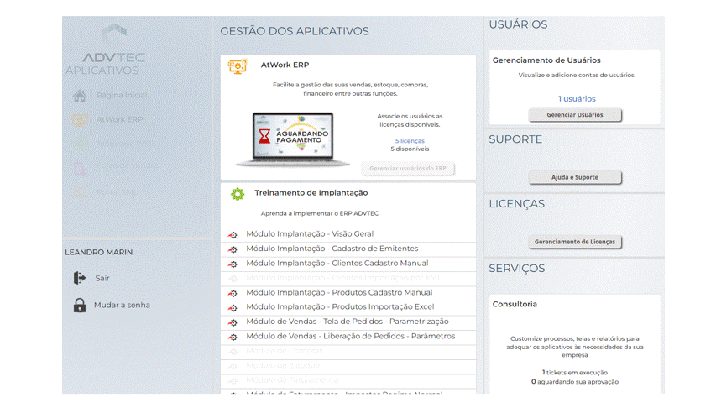The image size is (716, 403).
Task: Click the gear icon beside Cadastro de Emitentes
Action: (x=233, y=249)
